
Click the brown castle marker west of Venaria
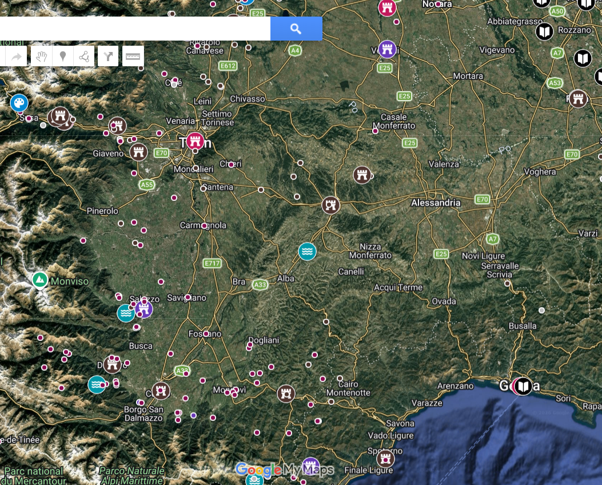pos(117,126)
